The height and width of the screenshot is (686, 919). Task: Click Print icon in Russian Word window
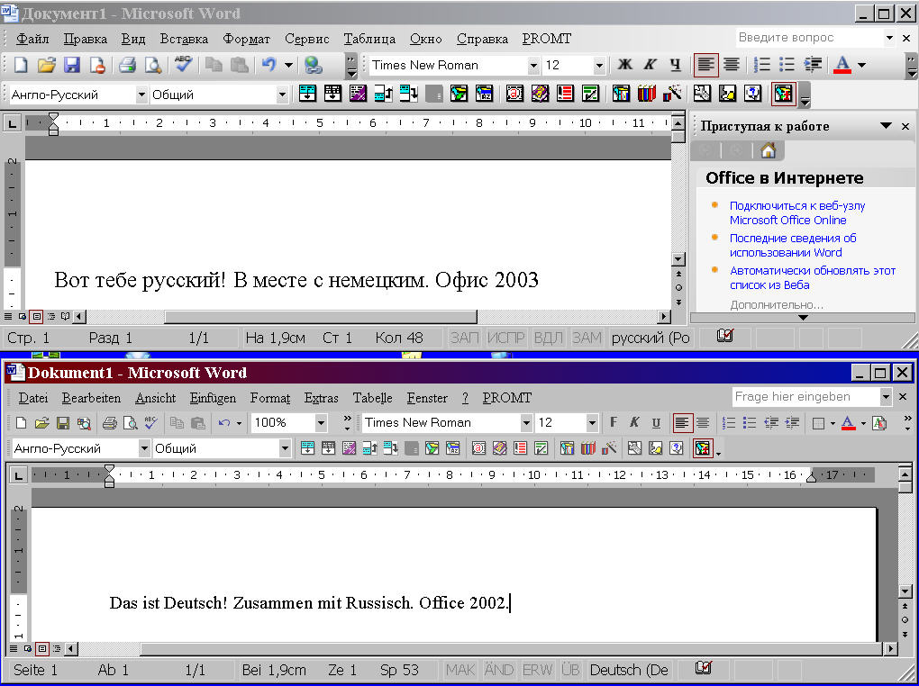[127, 65]
